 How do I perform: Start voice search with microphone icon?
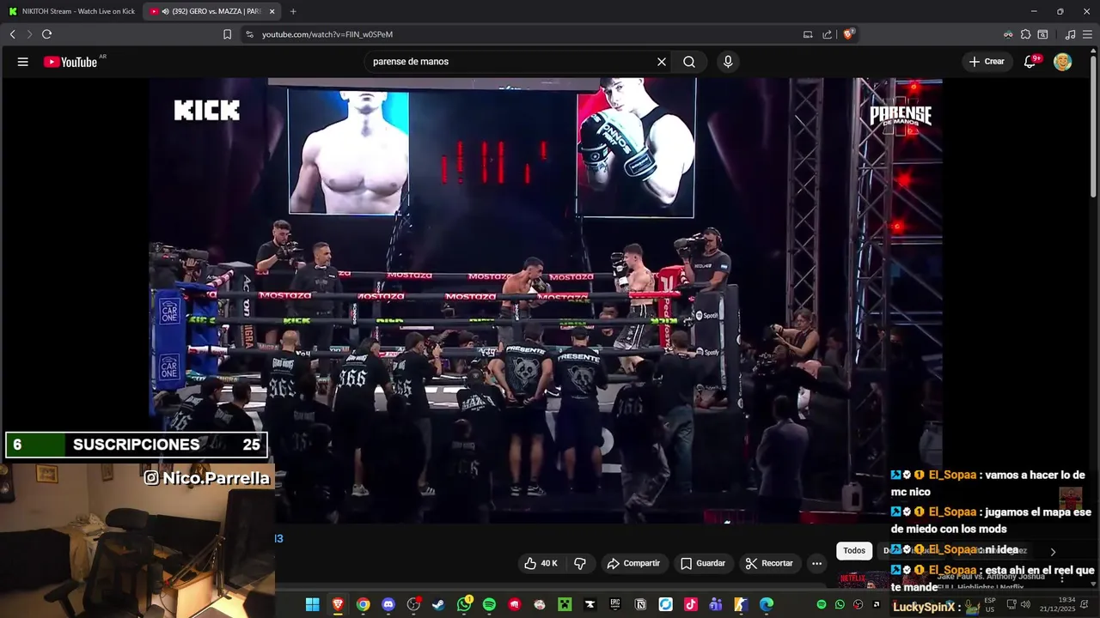pyautogui.click(x=728, y=62)
